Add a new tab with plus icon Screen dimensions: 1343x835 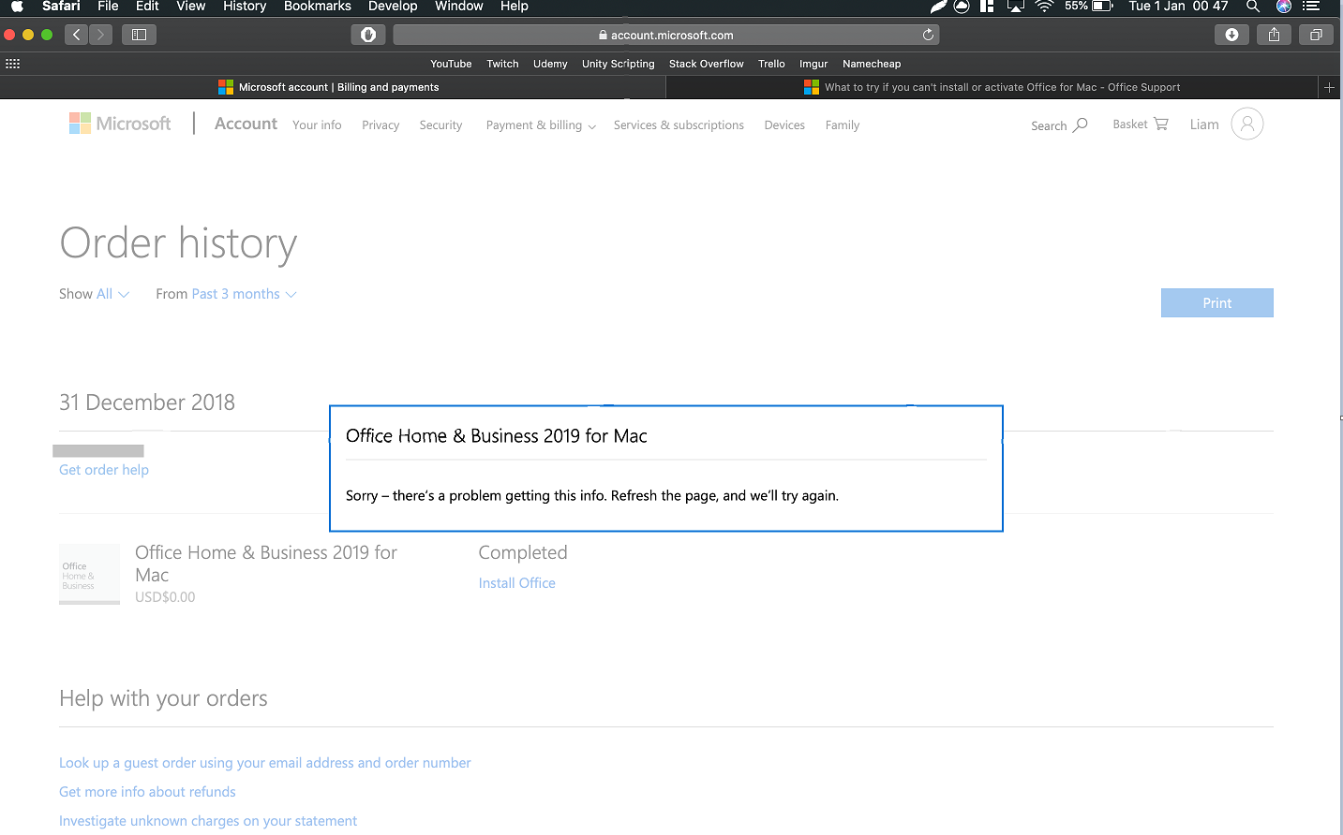click(x=1329, y=87)
